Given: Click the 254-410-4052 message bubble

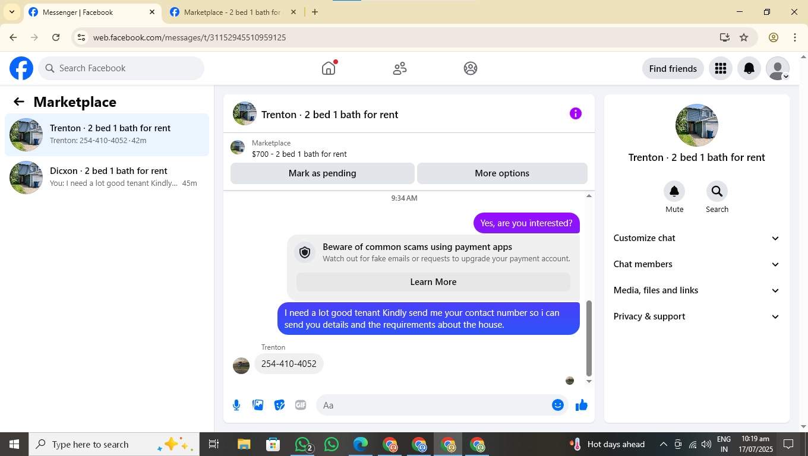Looking at the screenshot, I should click(289, 364).
